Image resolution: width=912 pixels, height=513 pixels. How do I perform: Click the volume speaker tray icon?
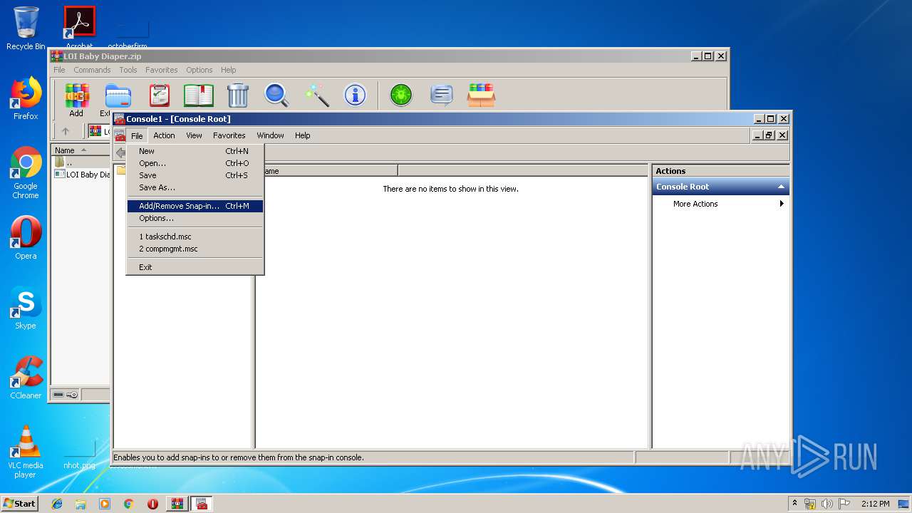point(827,504)
